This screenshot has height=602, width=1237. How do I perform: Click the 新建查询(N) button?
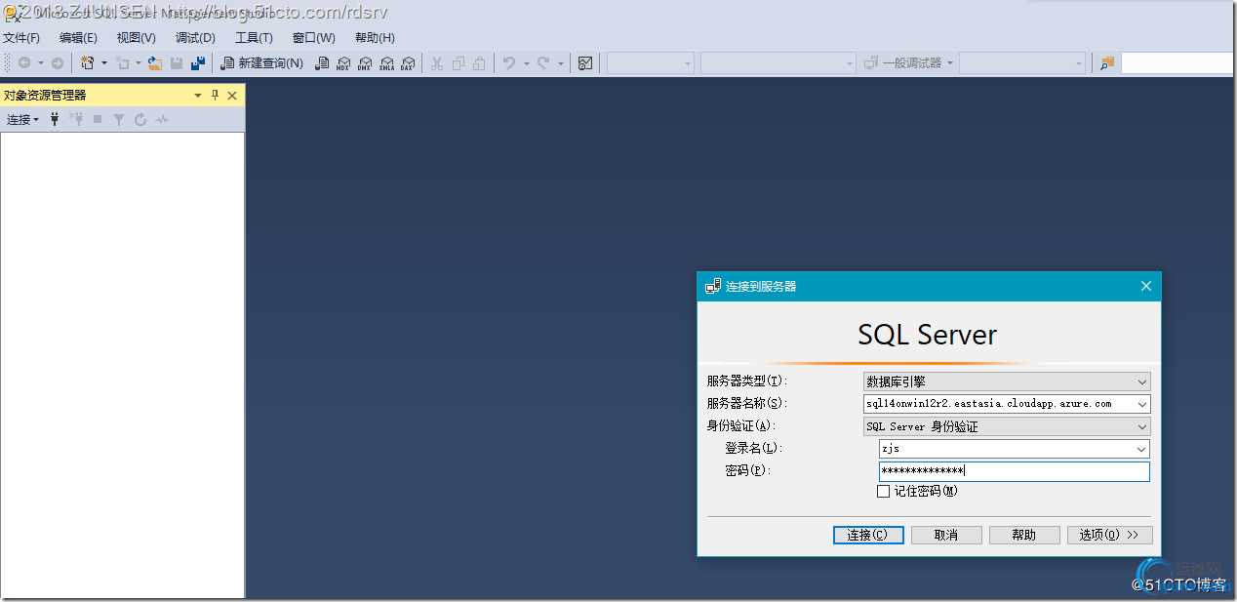pos(263,63)
